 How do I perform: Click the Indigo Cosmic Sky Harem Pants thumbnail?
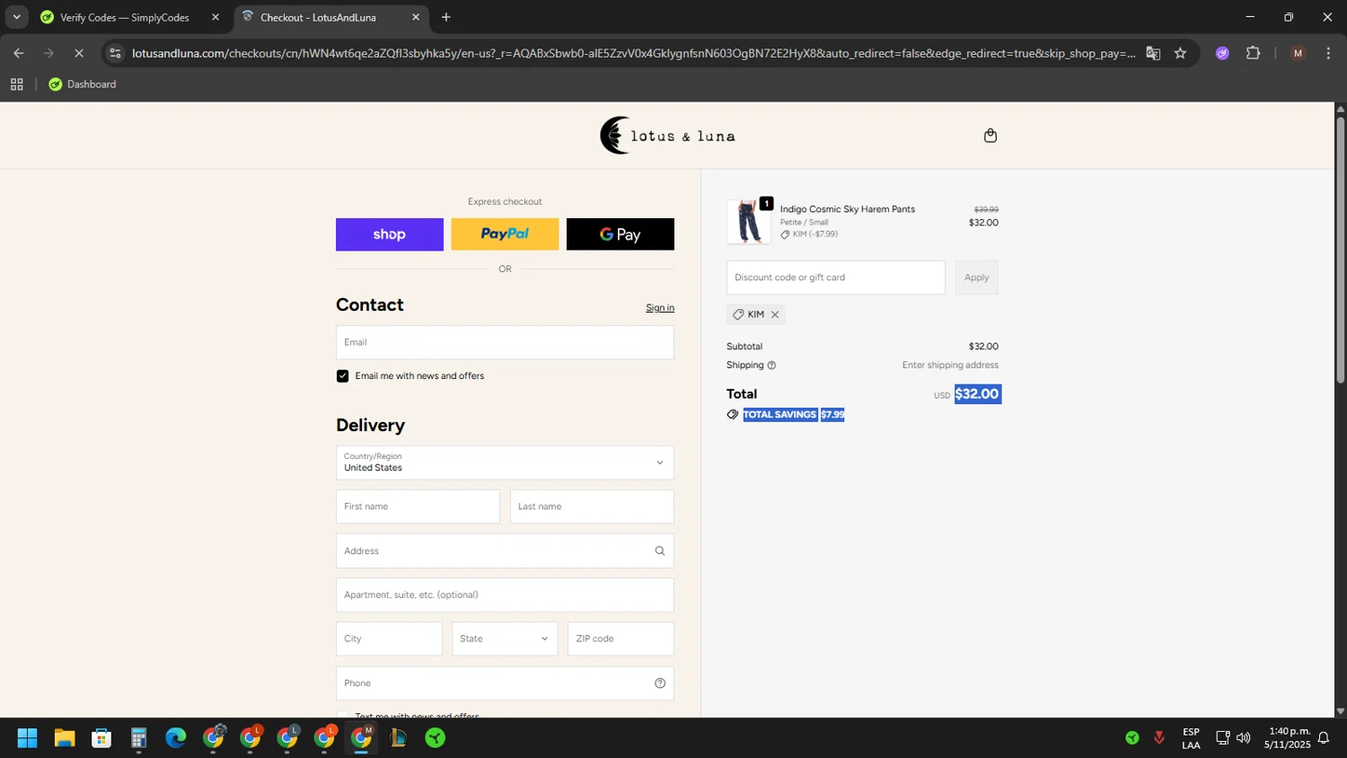(x=748, y=222)
